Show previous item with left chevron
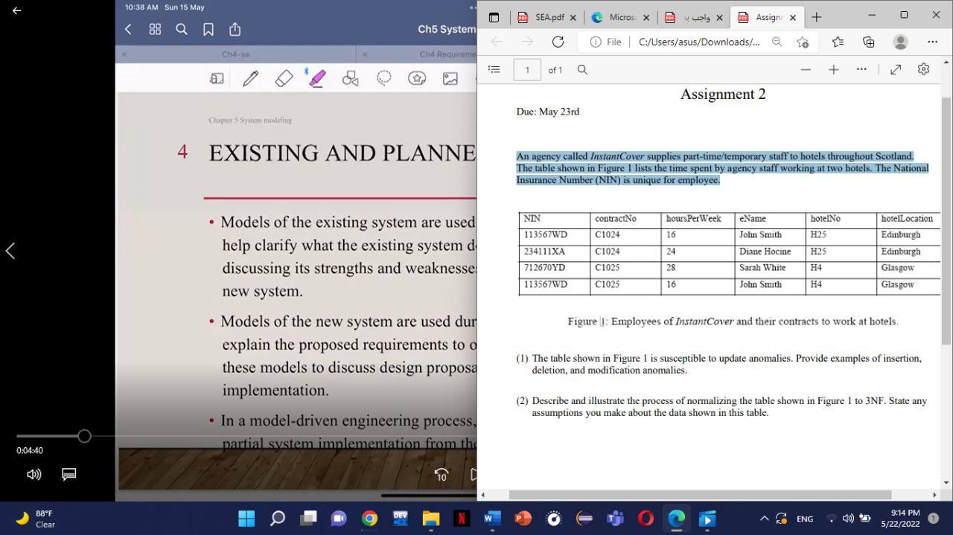The width and height of the screenshot is (953, 535). click(x=10, y=251)
